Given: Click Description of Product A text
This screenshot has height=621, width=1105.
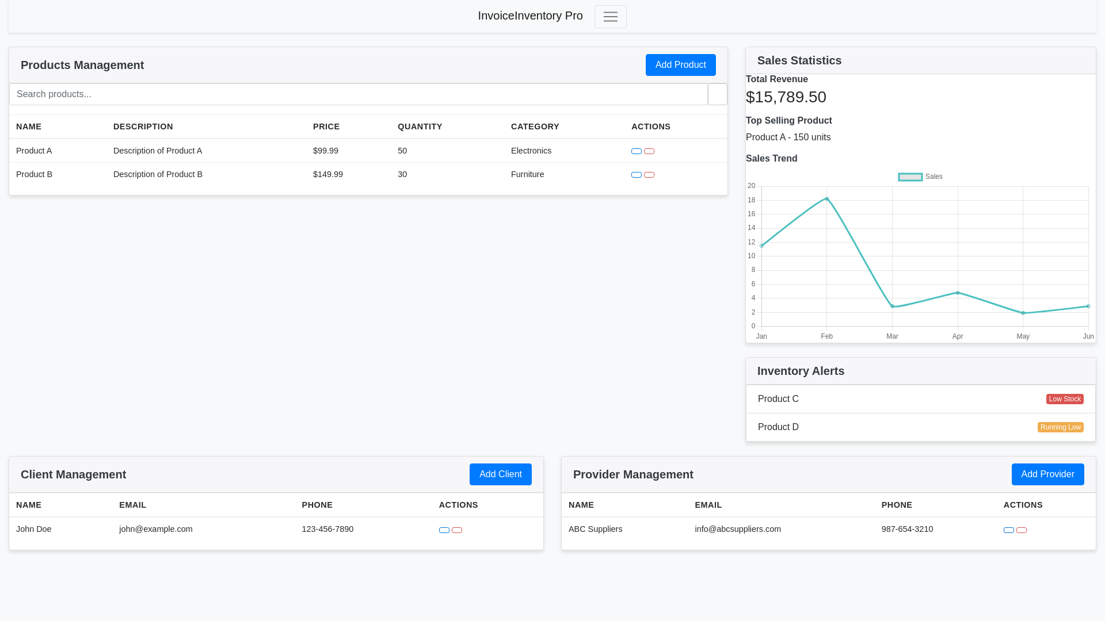Looking at the screenshot, I should click(x=158, y=151).
